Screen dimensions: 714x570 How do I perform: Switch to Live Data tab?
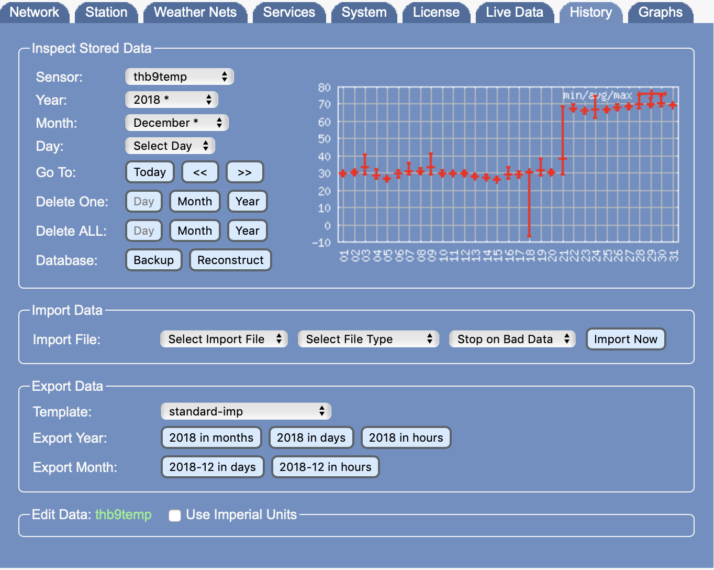[515, 12]
